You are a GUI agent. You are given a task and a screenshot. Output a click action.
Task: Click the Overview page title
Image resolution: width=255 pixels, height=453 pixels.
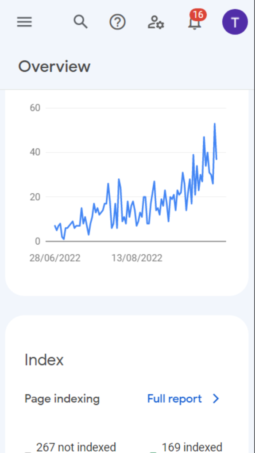(54, 66)
